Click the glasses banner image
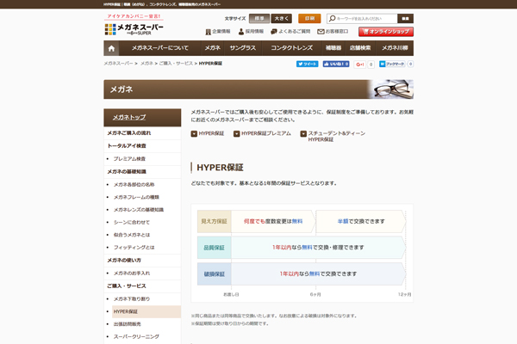The height and width of the screenshot is (344, 517). pos(391,89)
